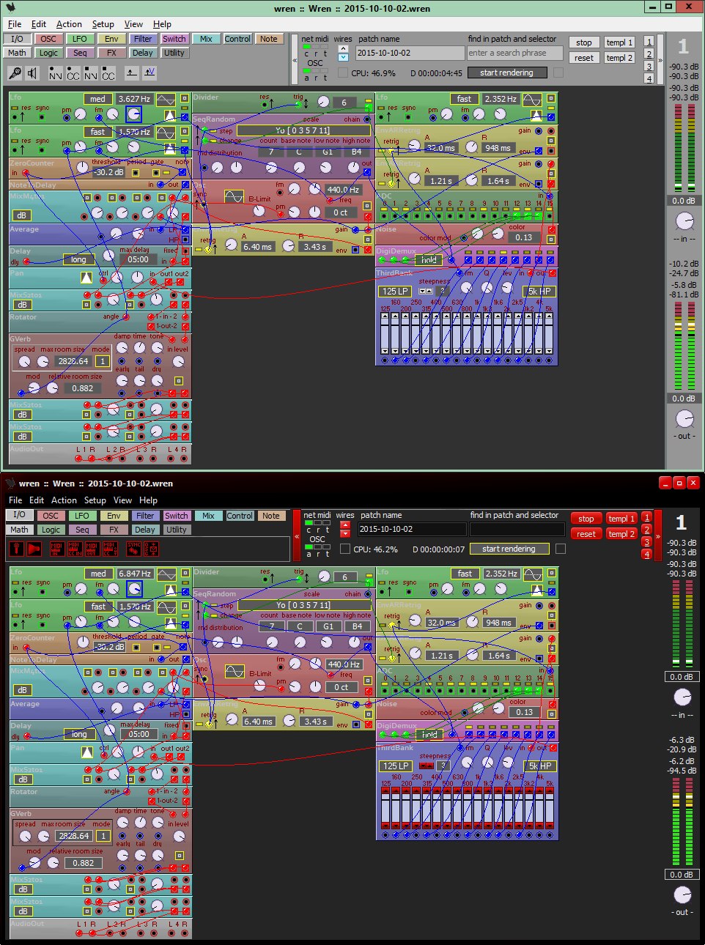Toggle the checkbox right of 'start rendering', dark window
The width and height of the screenshot is (705, 945).
[561, 549]
